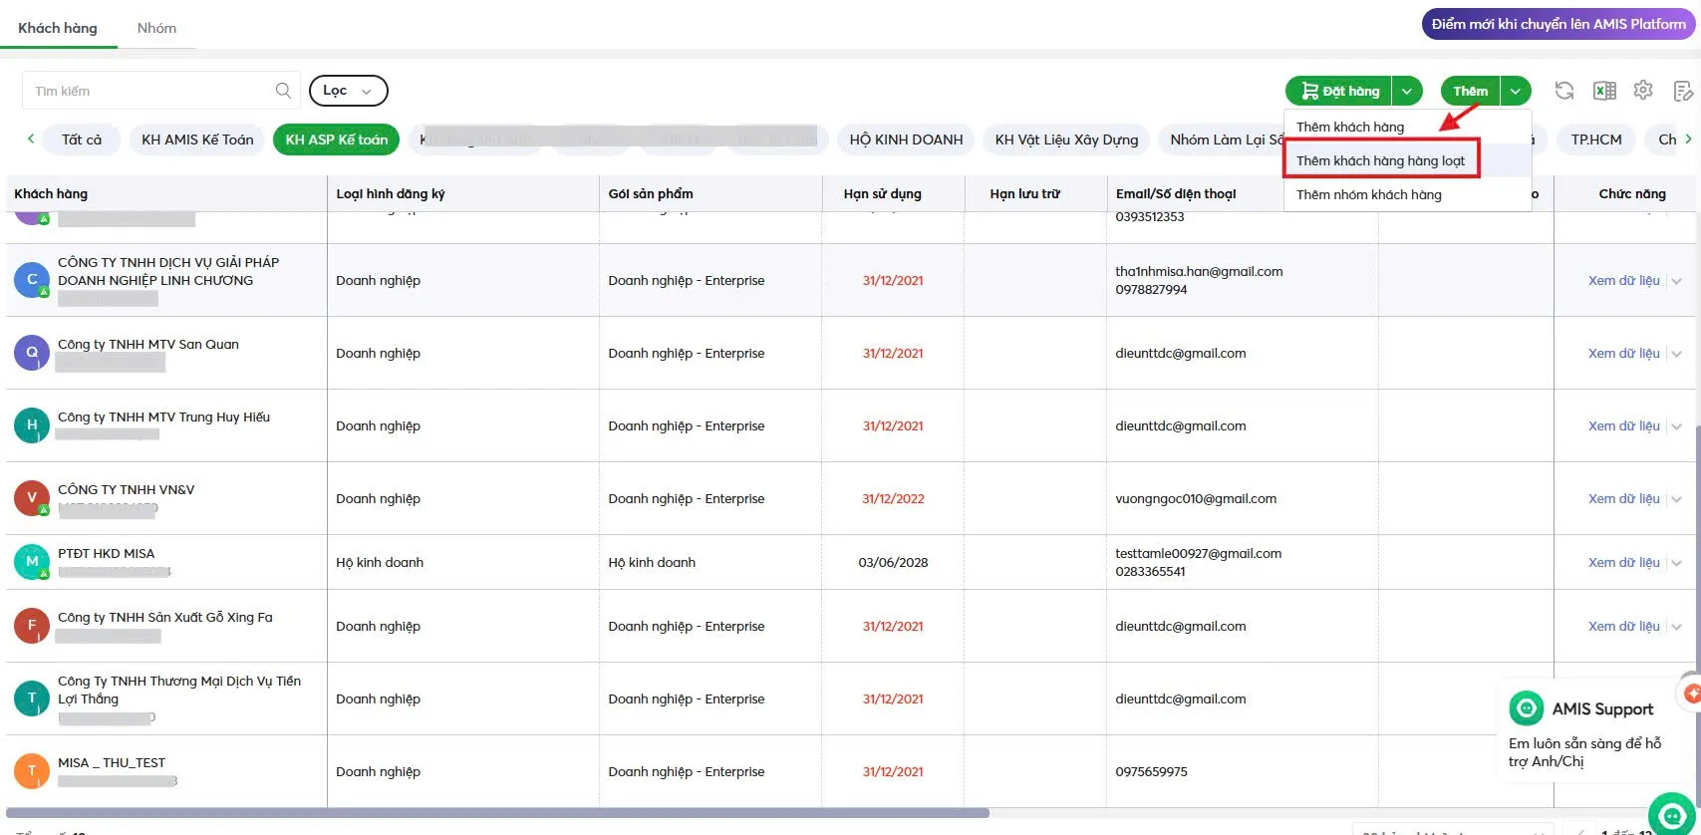This screenshot has height=835, width=1701.
Task: Select Thêm khách hàng hàng loạt
Action: click(x=1407, y=160)
